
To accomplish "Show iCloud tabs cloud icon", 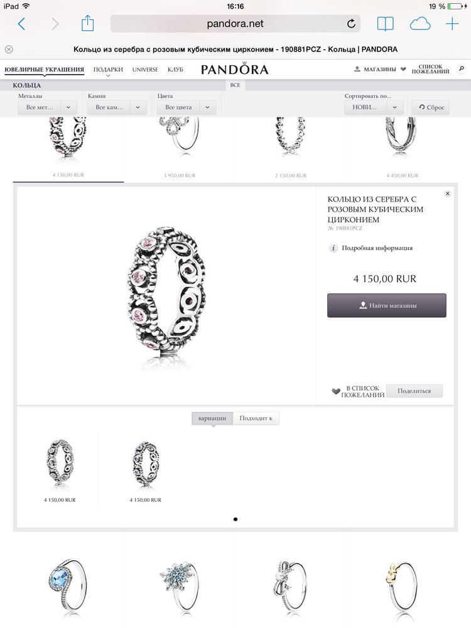I will 420,24.
